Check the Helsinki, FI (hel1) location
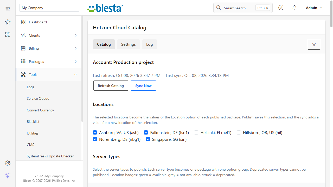Image resolution: width=333 pixels, height=187 pixels. coord(196,132)
